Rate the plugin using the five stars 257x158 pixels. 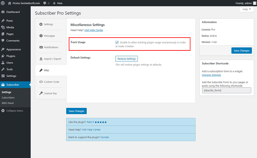(101, 122)
